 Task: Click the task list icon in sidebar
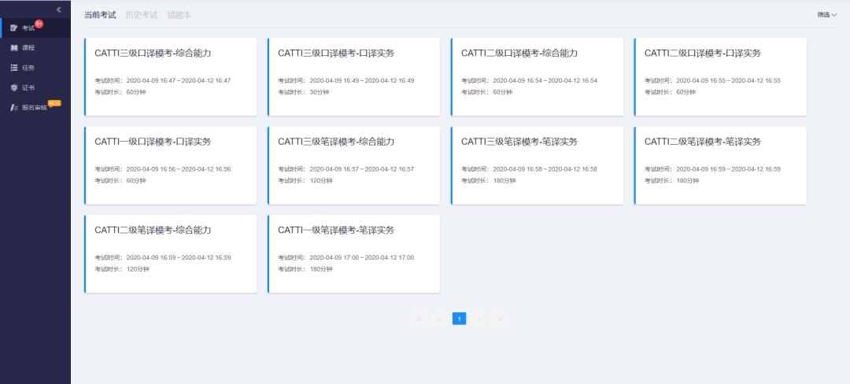14,68
